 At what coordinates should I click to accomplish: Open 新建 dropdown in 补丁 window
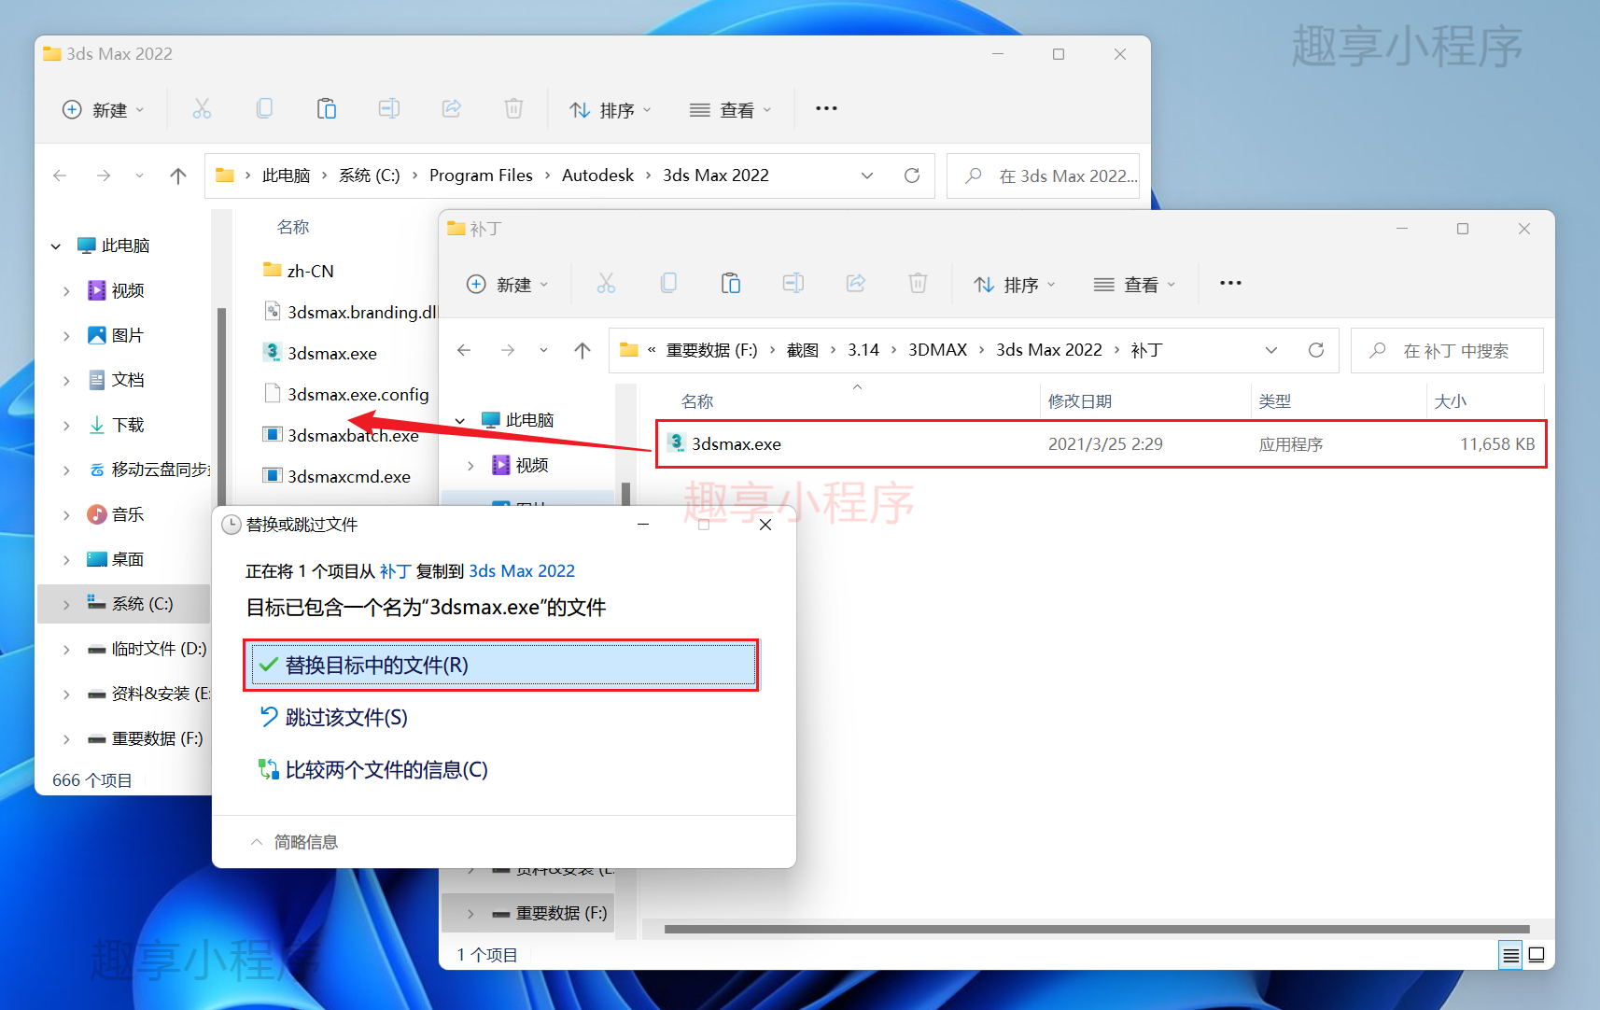point(507,284)
